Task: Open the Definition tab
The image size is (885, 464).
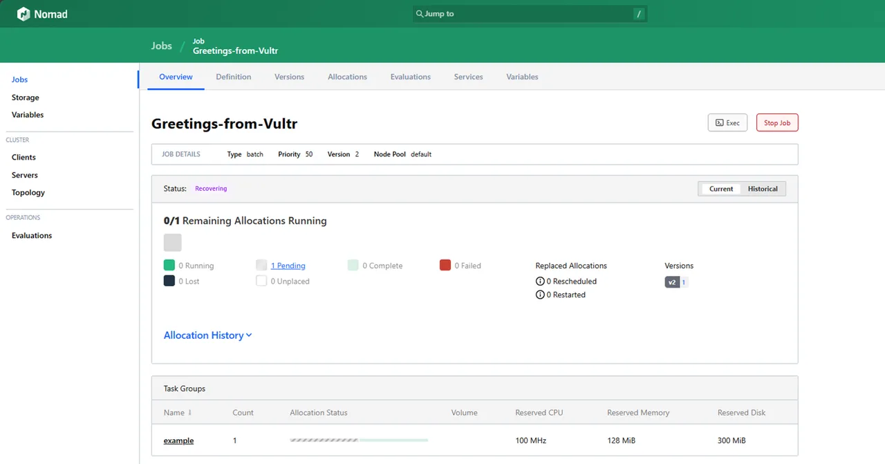Action: [234, 77]
